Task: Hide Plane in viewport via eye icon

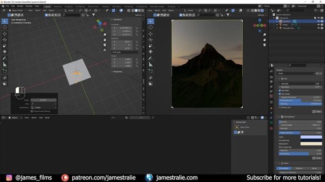Action: (x=318, y=25)
